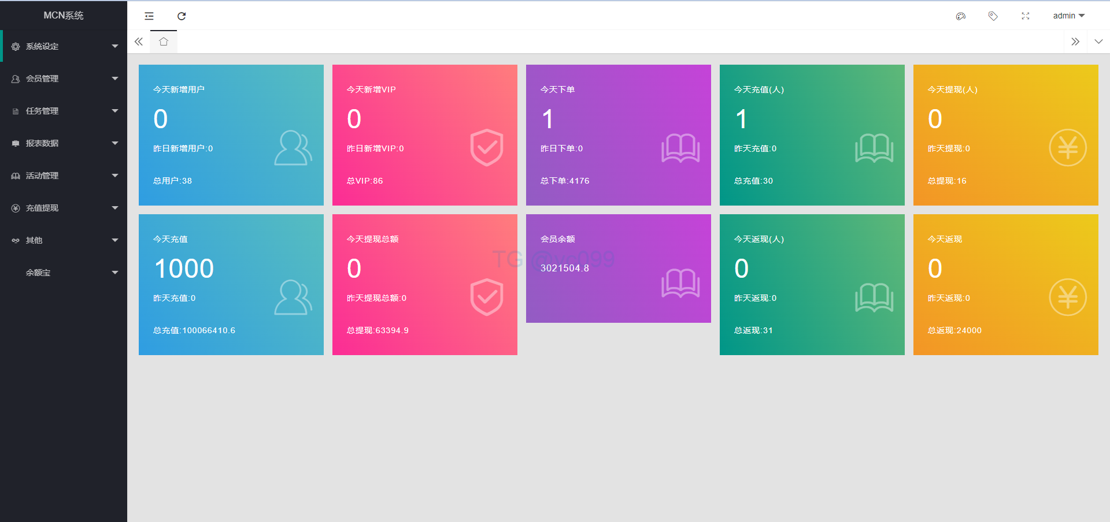The width and height of the screenshot is (1110, 522).
Task: Click the tag icon in header
Action: [x=993, y=16]
